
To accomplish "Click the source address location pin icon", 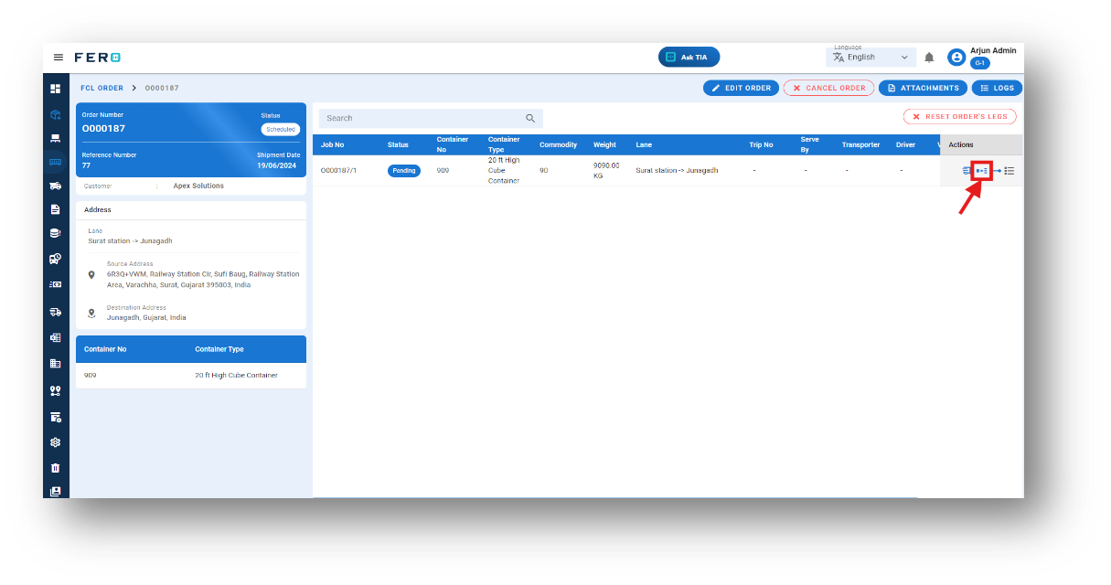I will (91, 274).
